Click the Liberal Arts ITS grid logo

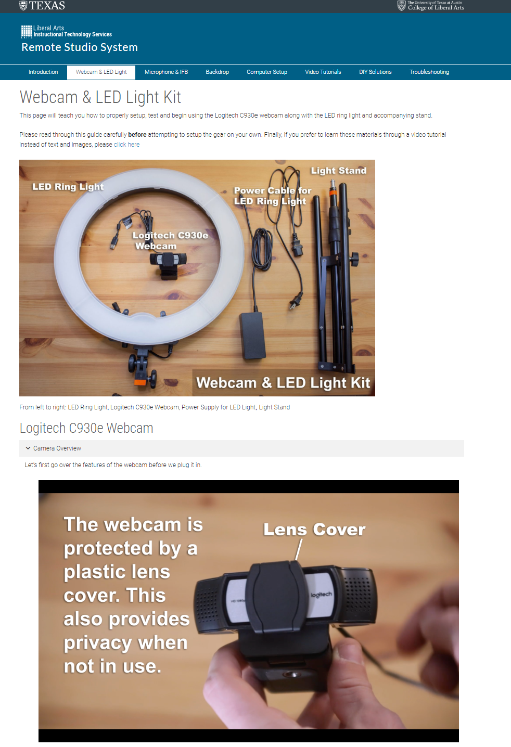(x=27, y=32)
